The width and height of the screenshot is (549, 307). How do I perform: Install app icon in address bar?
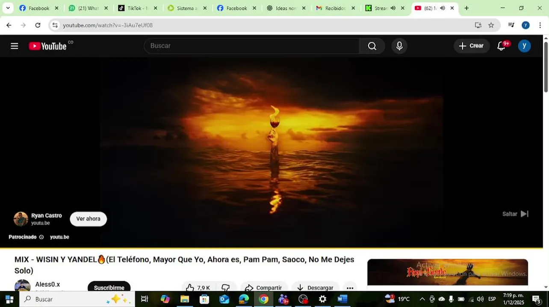[478, 25]
